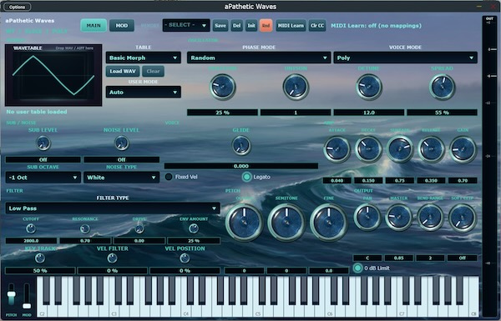Click the amp Release knob
Screen dimensions: 501x321
pos(431,149)
